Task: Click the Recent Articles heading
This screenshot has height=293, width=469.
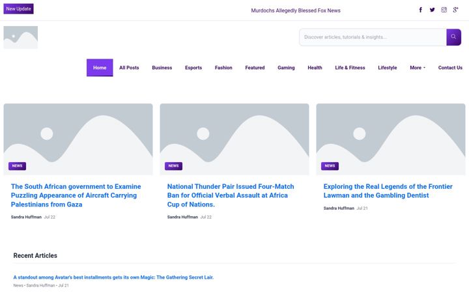Action: pyautogui.click(x=35, y=256)
